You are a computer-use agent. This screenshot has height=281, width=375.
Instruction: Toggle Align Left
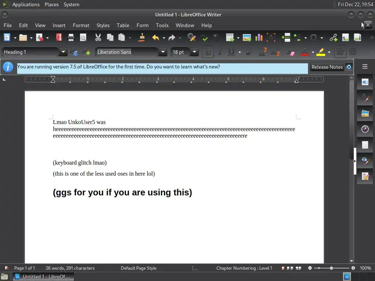pos(340,52)
